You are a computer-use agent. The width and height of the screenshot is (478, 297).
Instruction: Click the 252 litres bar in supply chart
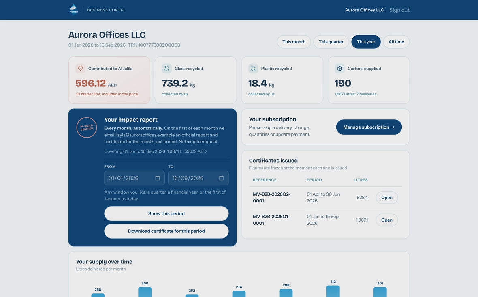click(x=192, y=295)
